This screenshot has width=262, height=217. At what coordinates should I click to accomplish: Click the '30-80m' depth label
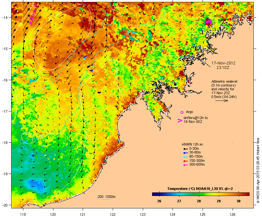tap(195, 153)
